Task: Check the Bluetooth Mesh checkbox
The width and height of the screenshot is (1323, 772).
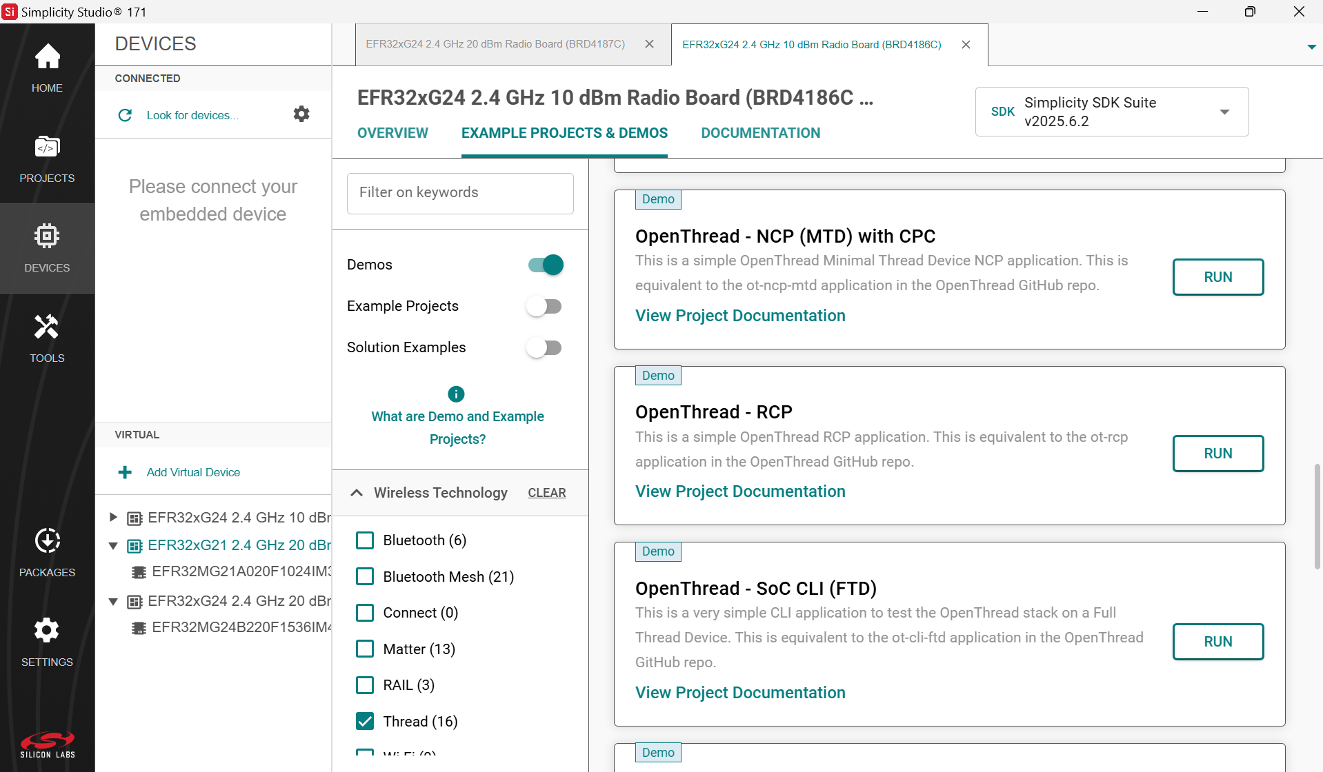Action: coord(365,576)
